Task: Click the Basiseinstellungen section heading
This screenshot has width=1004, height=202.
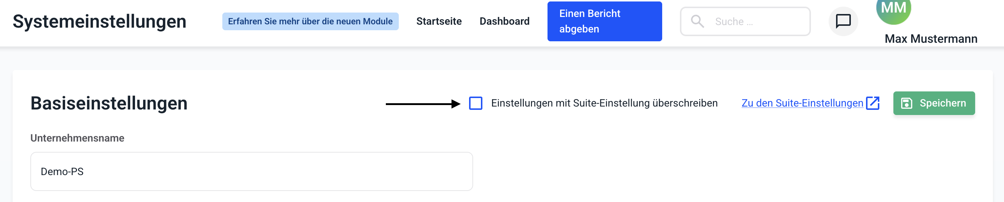Action: point(109,103)
